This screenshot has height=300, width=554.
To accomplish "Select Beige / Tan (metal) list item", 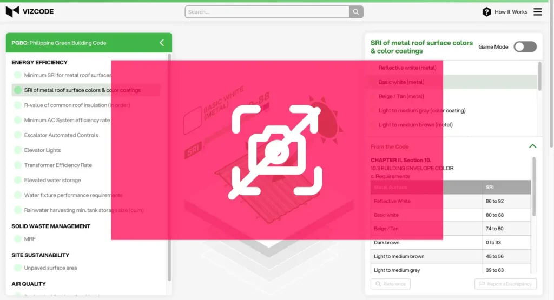I will point(401,96).
